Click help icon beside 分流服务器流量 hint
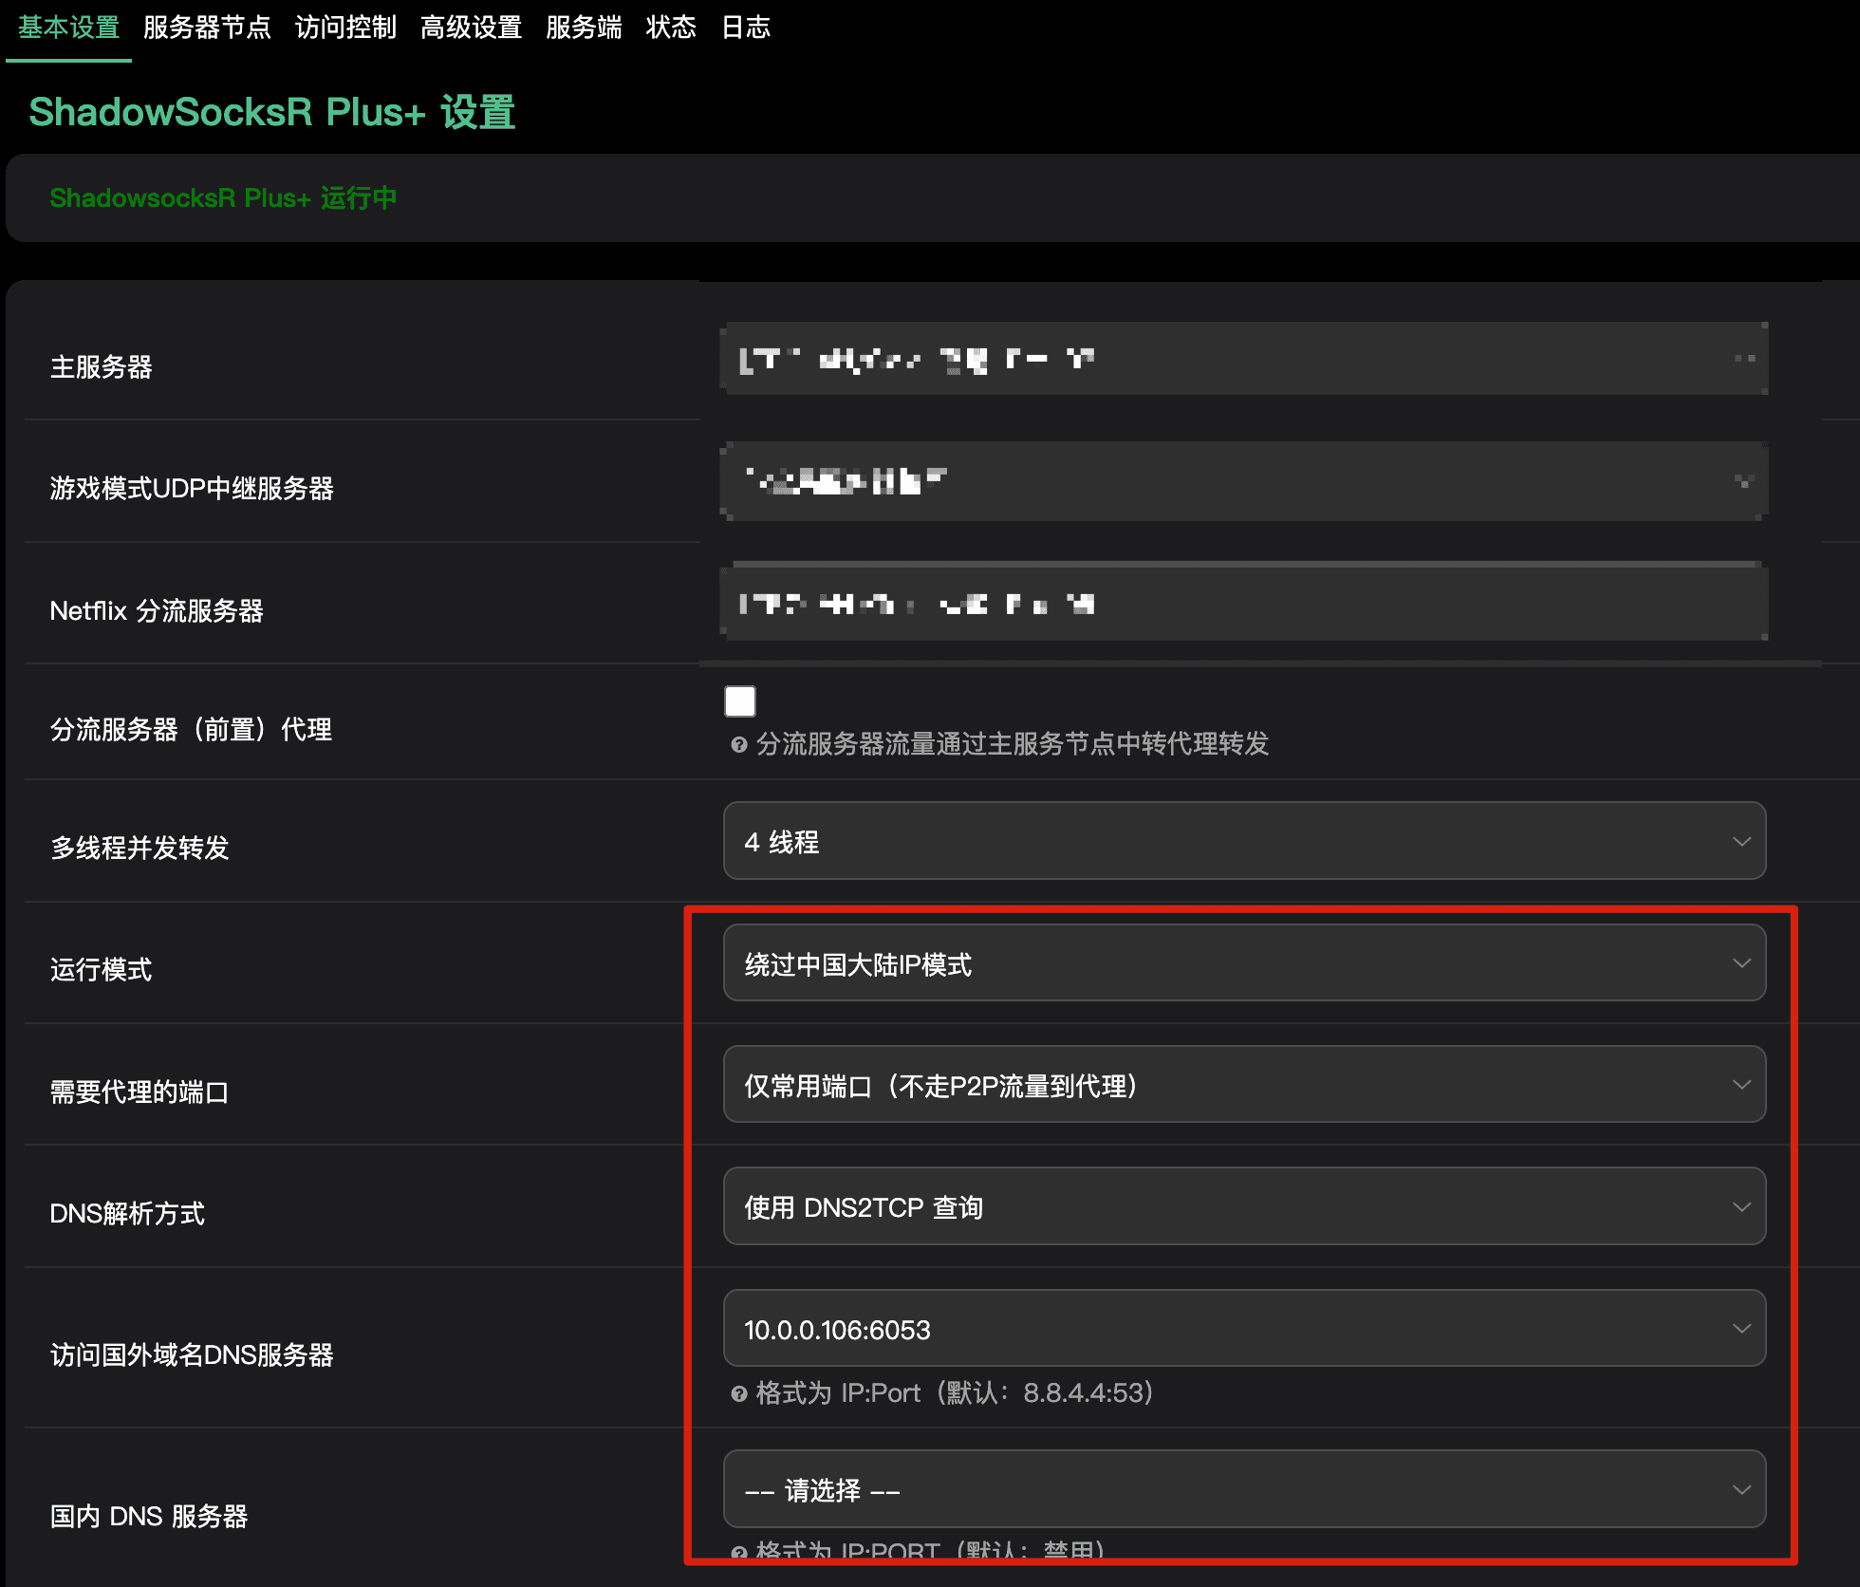This screenshot has width=1860, height=1587. tap(739, 745)
